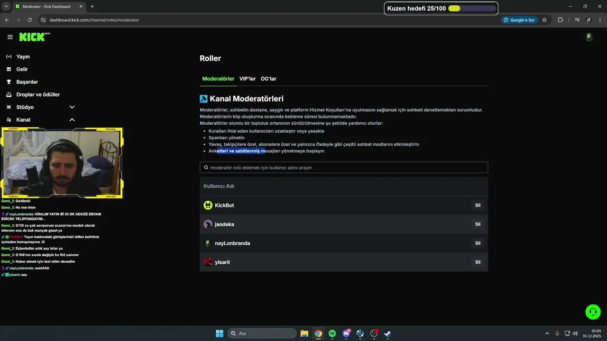Open OBS Studio from the taskbar

click(x=374, y=333)
